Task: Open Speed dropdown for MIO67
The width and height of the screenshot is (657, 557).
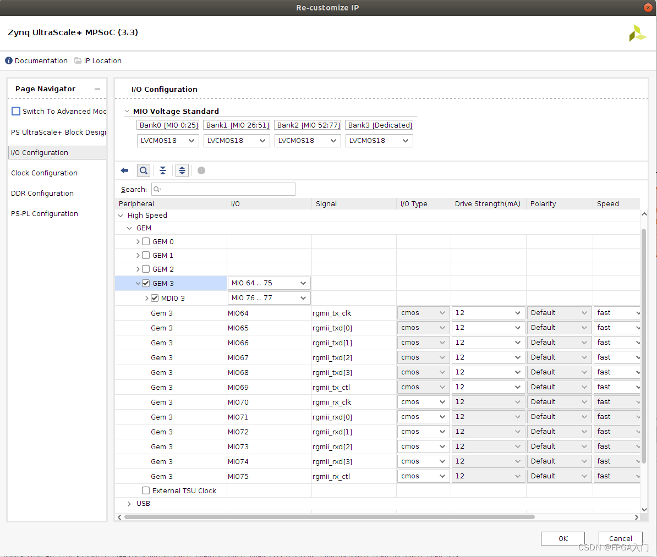Action: tap(617, 357)
